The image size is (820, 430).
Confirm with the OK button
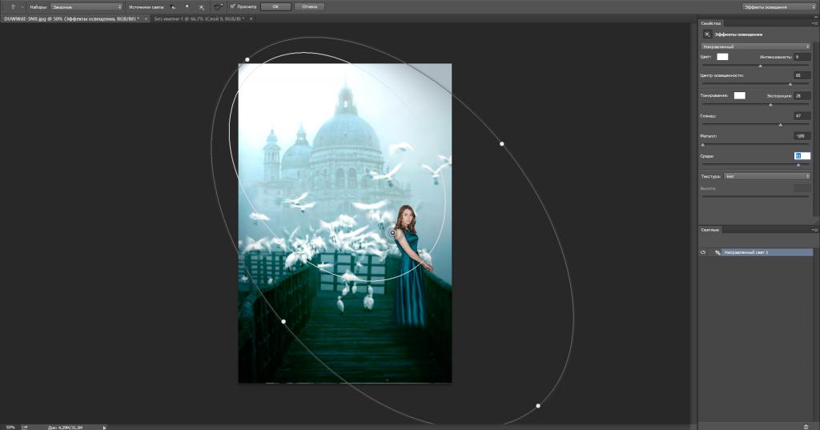[x=275, y=6]
